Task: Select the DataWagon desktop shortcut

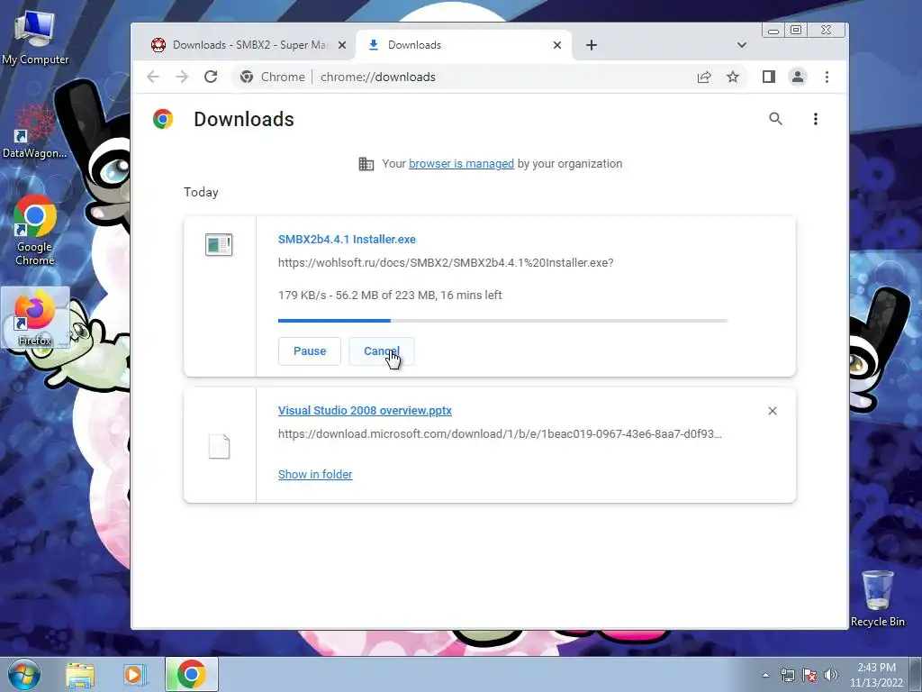Action: click(35, 132)
